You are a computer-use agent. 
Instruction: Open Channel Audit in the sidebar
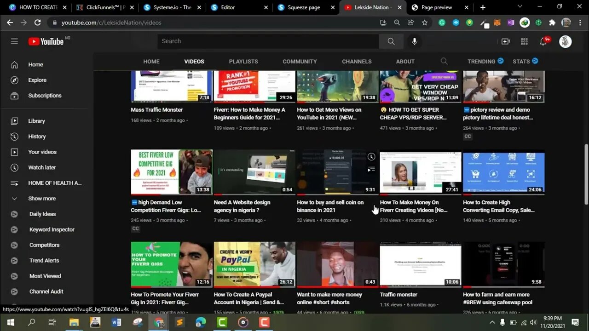click(47, 291)
